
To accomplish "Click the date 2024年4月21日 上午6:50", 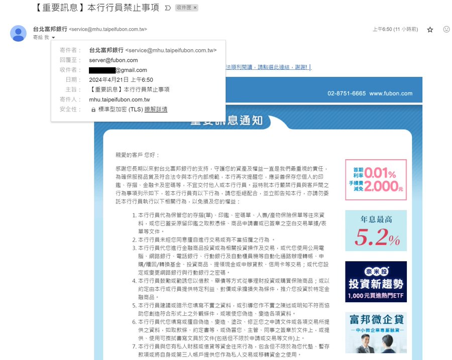I will [121, 80].
